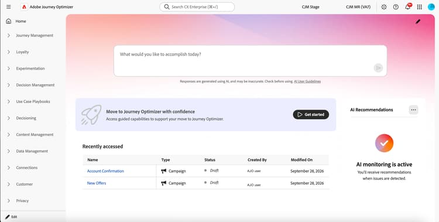
Task: Click September 28, 2026 in Account Confirmation row
Action: point(307,171)
